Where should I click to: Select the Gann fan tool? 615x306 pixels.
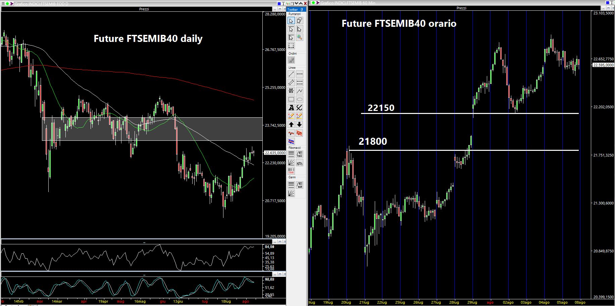tap(291, 193)
